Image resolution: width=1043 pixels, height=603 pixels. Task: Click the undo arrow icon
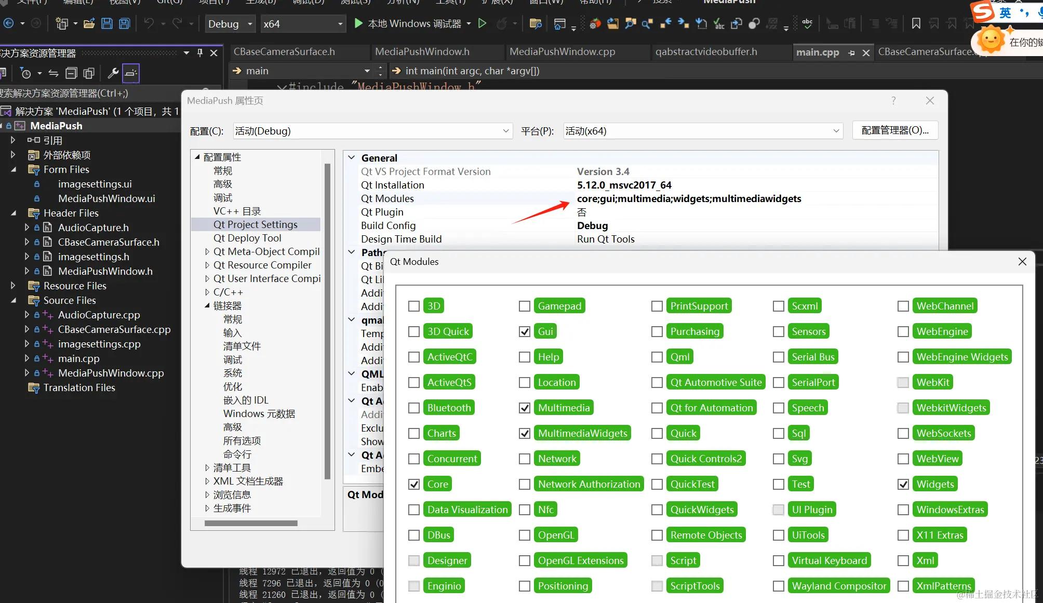coord(149,23)
